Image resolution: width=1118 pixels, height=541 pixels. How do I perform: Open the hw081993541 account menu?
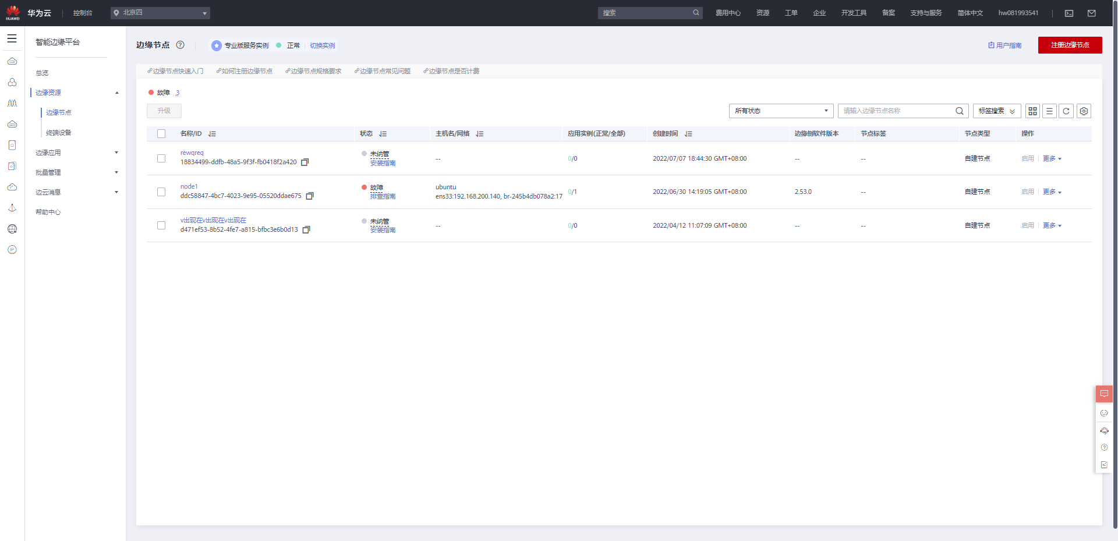point(1018,13)
